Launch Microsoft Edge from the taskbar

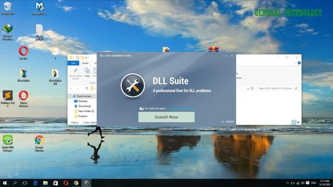pos(35,183)
